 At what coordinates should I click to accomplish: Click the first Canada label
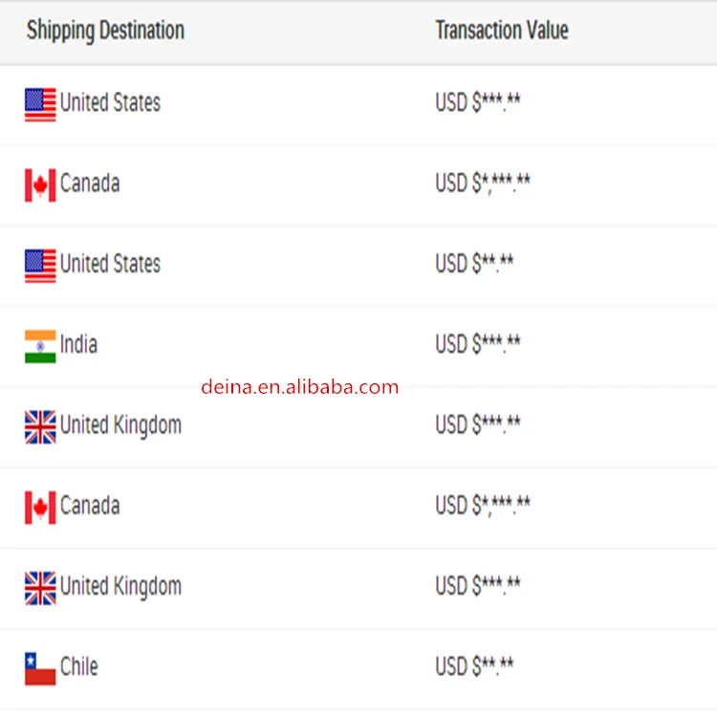tap(90, 183)
